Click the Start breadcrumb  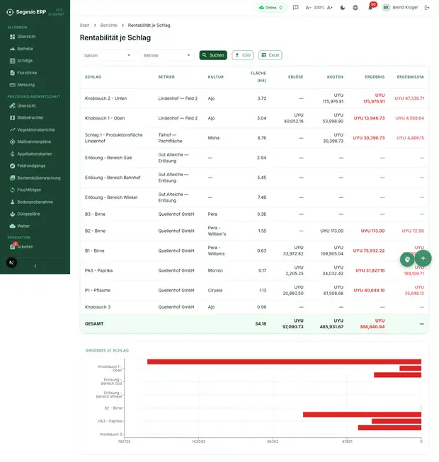coord(85,25)
